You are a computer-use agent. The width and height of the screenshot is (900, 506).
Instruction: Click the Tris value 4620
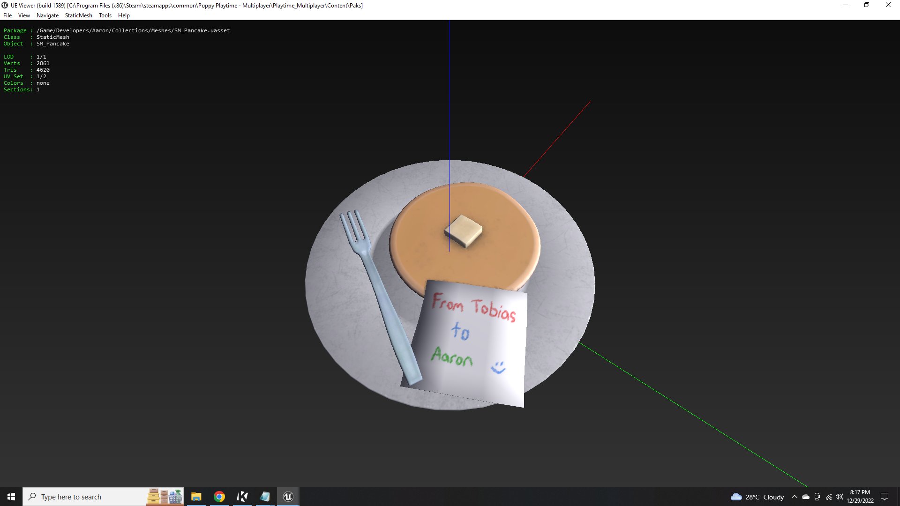click(x=43, y=70)
